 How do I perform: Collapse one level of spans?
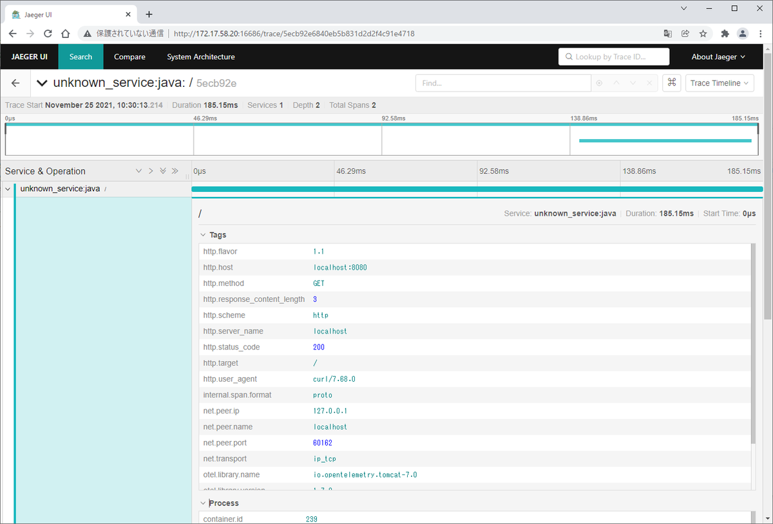[x=151, y=171]
